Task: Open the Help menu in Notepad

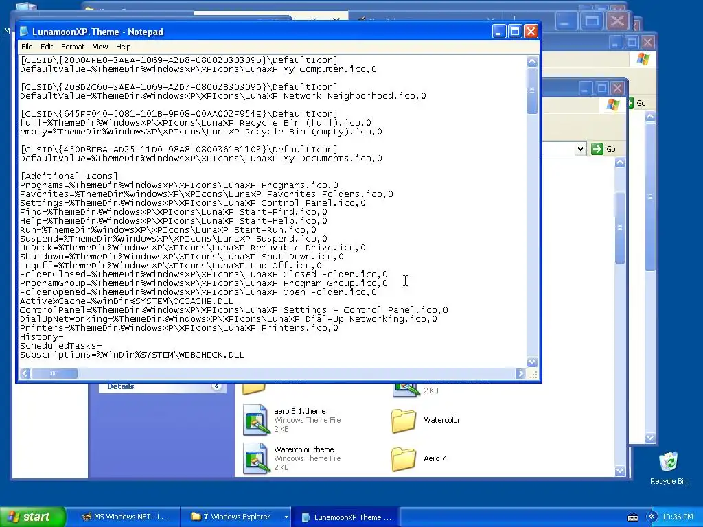Action: coord(124,47)
